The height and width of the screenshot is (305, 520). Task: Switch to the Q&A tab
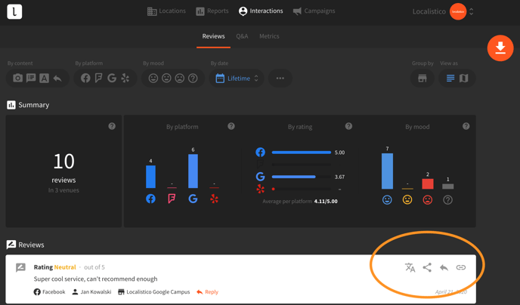[242, 36]
